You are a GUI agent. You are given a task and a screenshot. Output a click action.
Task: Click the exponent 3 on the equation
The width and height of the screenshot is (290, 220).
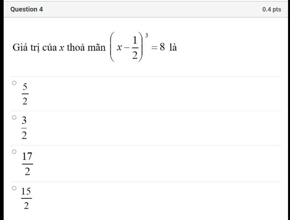pyautogui.click(x=147, y=35)
